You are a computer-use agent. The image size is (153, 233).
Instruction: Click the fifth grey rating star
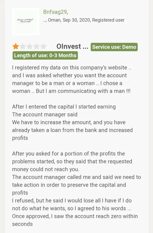[x=44, y=46]
